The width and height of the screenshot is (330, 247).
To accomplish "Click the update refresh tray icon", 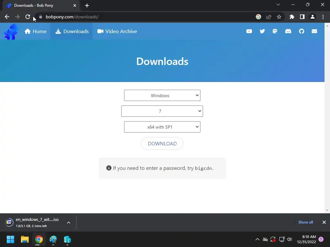I will coord(273,239).
